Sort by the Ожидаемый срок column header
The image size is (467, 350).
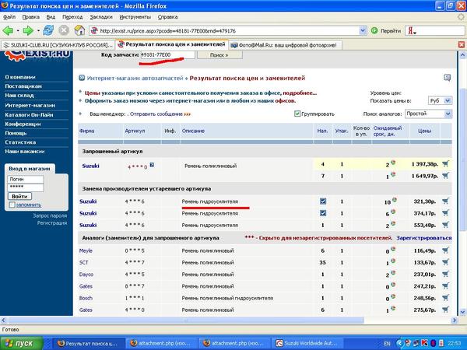pos(388,131)
